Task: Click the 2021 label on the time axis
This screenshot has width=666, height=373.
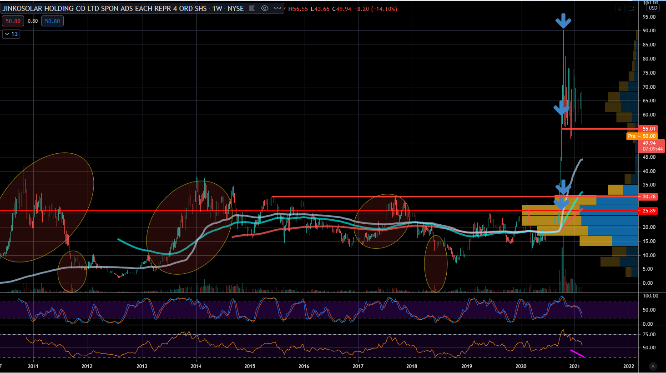Action: [x=574, y=366]
